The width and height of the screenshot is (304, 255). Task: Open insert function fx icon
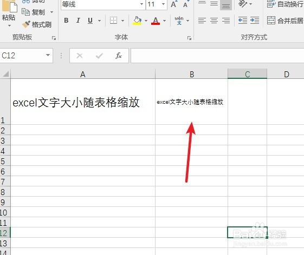point(119,56)
